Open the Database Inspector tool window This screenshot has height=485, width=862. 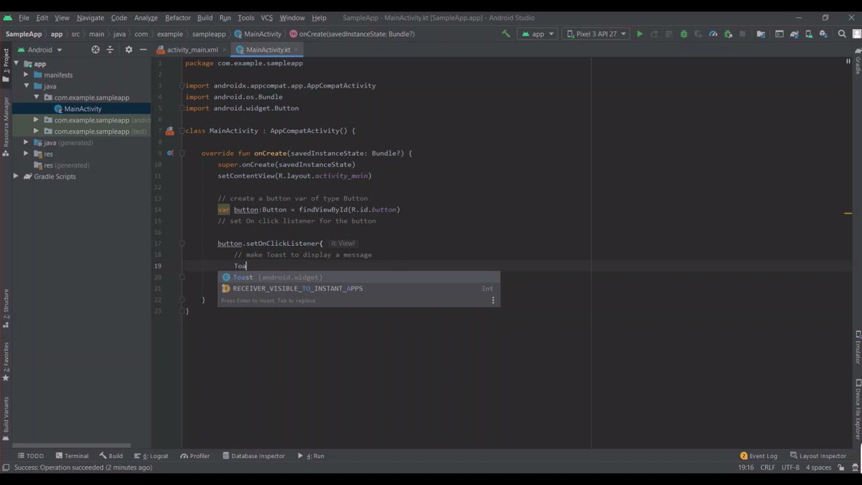pyautogui.click(x=254, y=456)
